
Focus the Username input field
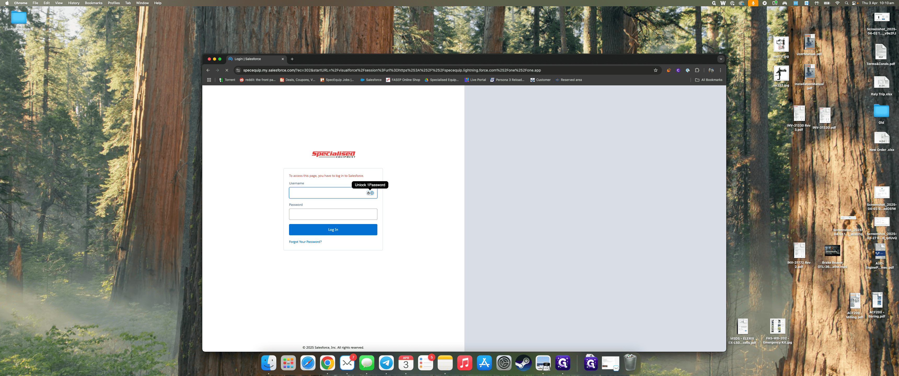pyautogui.click(x=333, y=193)
